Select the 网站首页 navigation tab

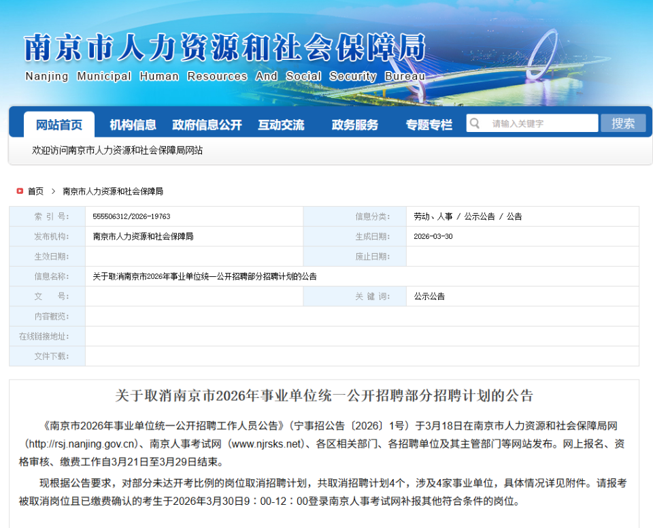click(x=61, y=123)
